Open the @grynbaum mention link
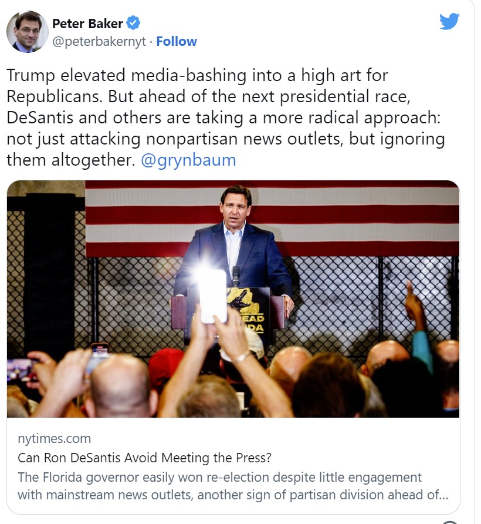Image resolution: width=481 pixels, height=524 pixels. click(x=188, y=160)
